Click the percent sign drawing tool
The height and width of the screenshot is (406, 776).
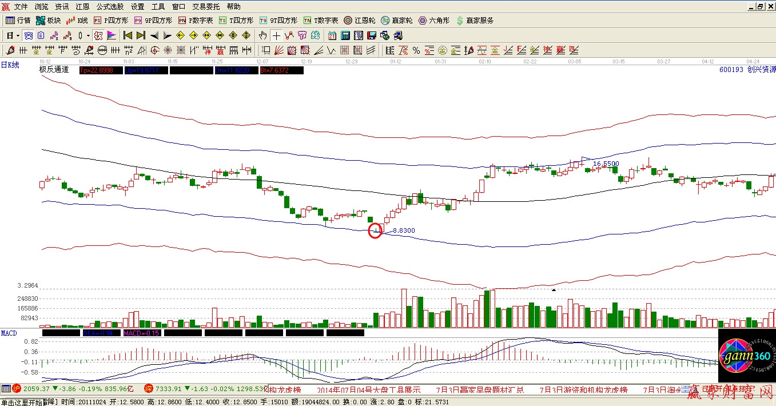point(416,50)
